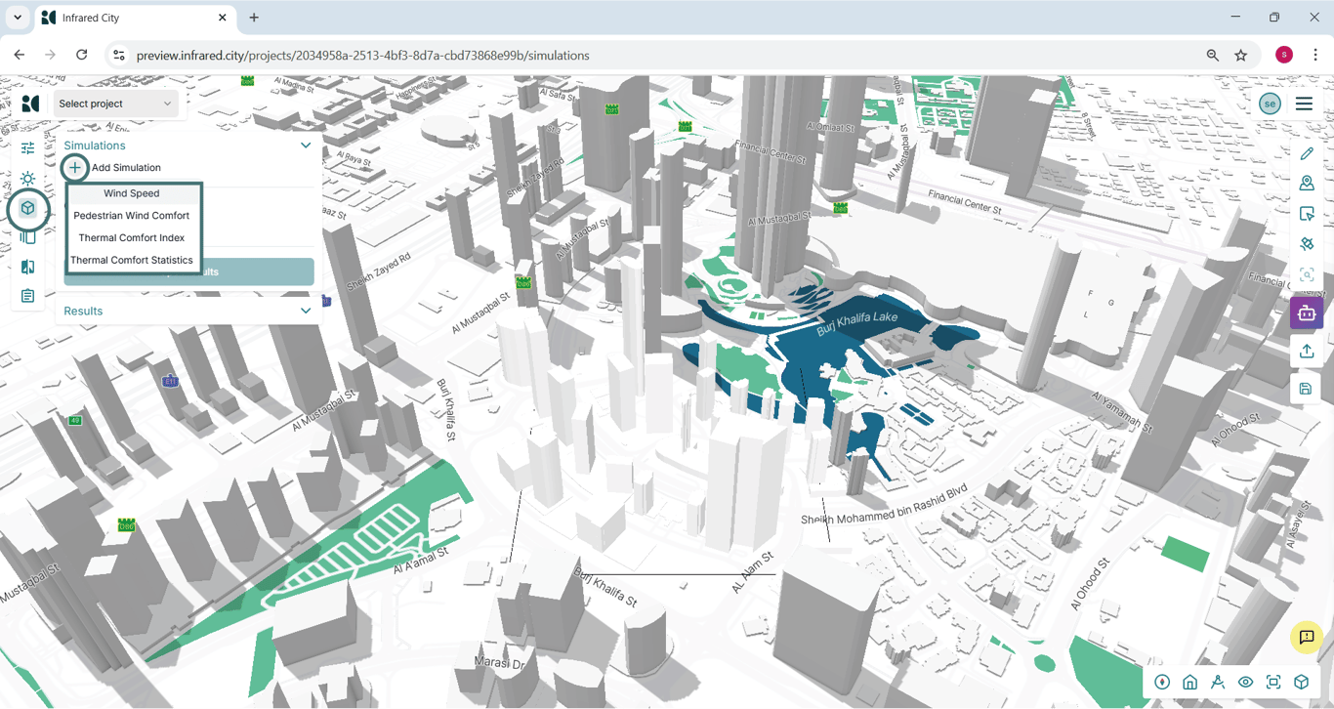Save the project with floppy icon
Viewport: 1334px width, 709px height.
[1306, 389]
